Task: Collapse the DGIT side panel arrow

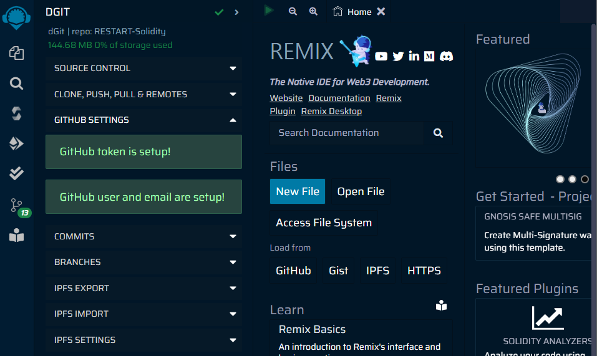Action: coord(236,12)
